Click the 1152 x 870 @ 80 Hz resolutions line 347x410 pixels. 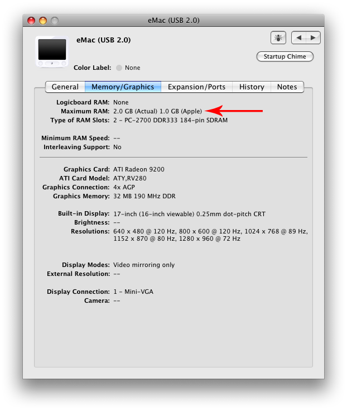[177, 239]
